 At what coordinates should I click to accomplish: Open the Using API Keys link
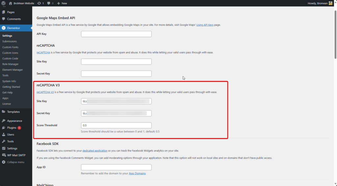pos(205,25)
